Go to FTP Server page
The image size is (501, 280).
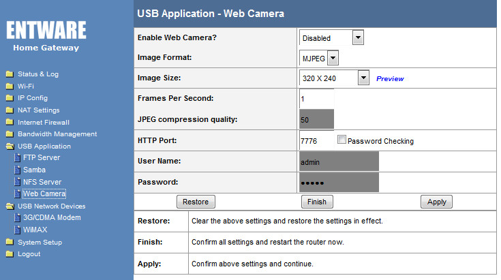pos(42,158)
